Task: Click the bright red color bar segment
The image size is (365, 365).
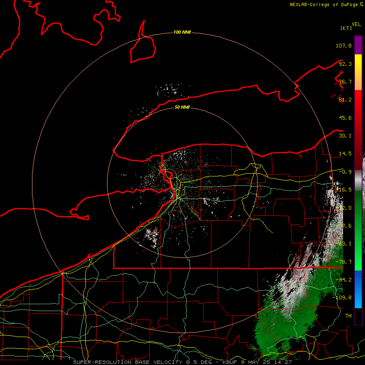Action: pyautogui.click(x=358, y=101)
